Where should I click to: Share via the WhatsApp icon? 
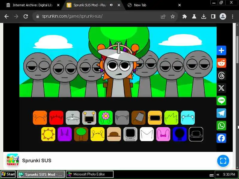[221, 126]
